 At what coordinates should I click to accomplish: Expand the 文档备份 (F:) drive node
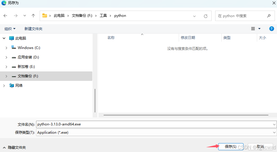(6, 76)
